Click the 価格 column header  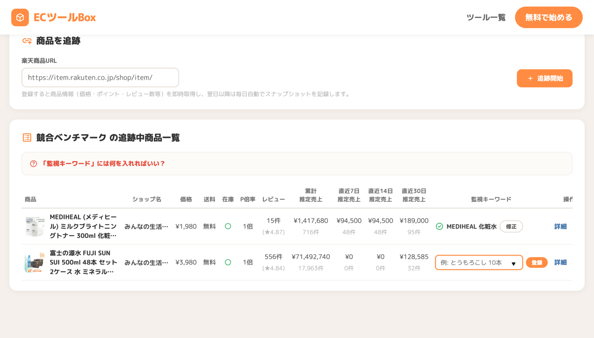(186, 200)
